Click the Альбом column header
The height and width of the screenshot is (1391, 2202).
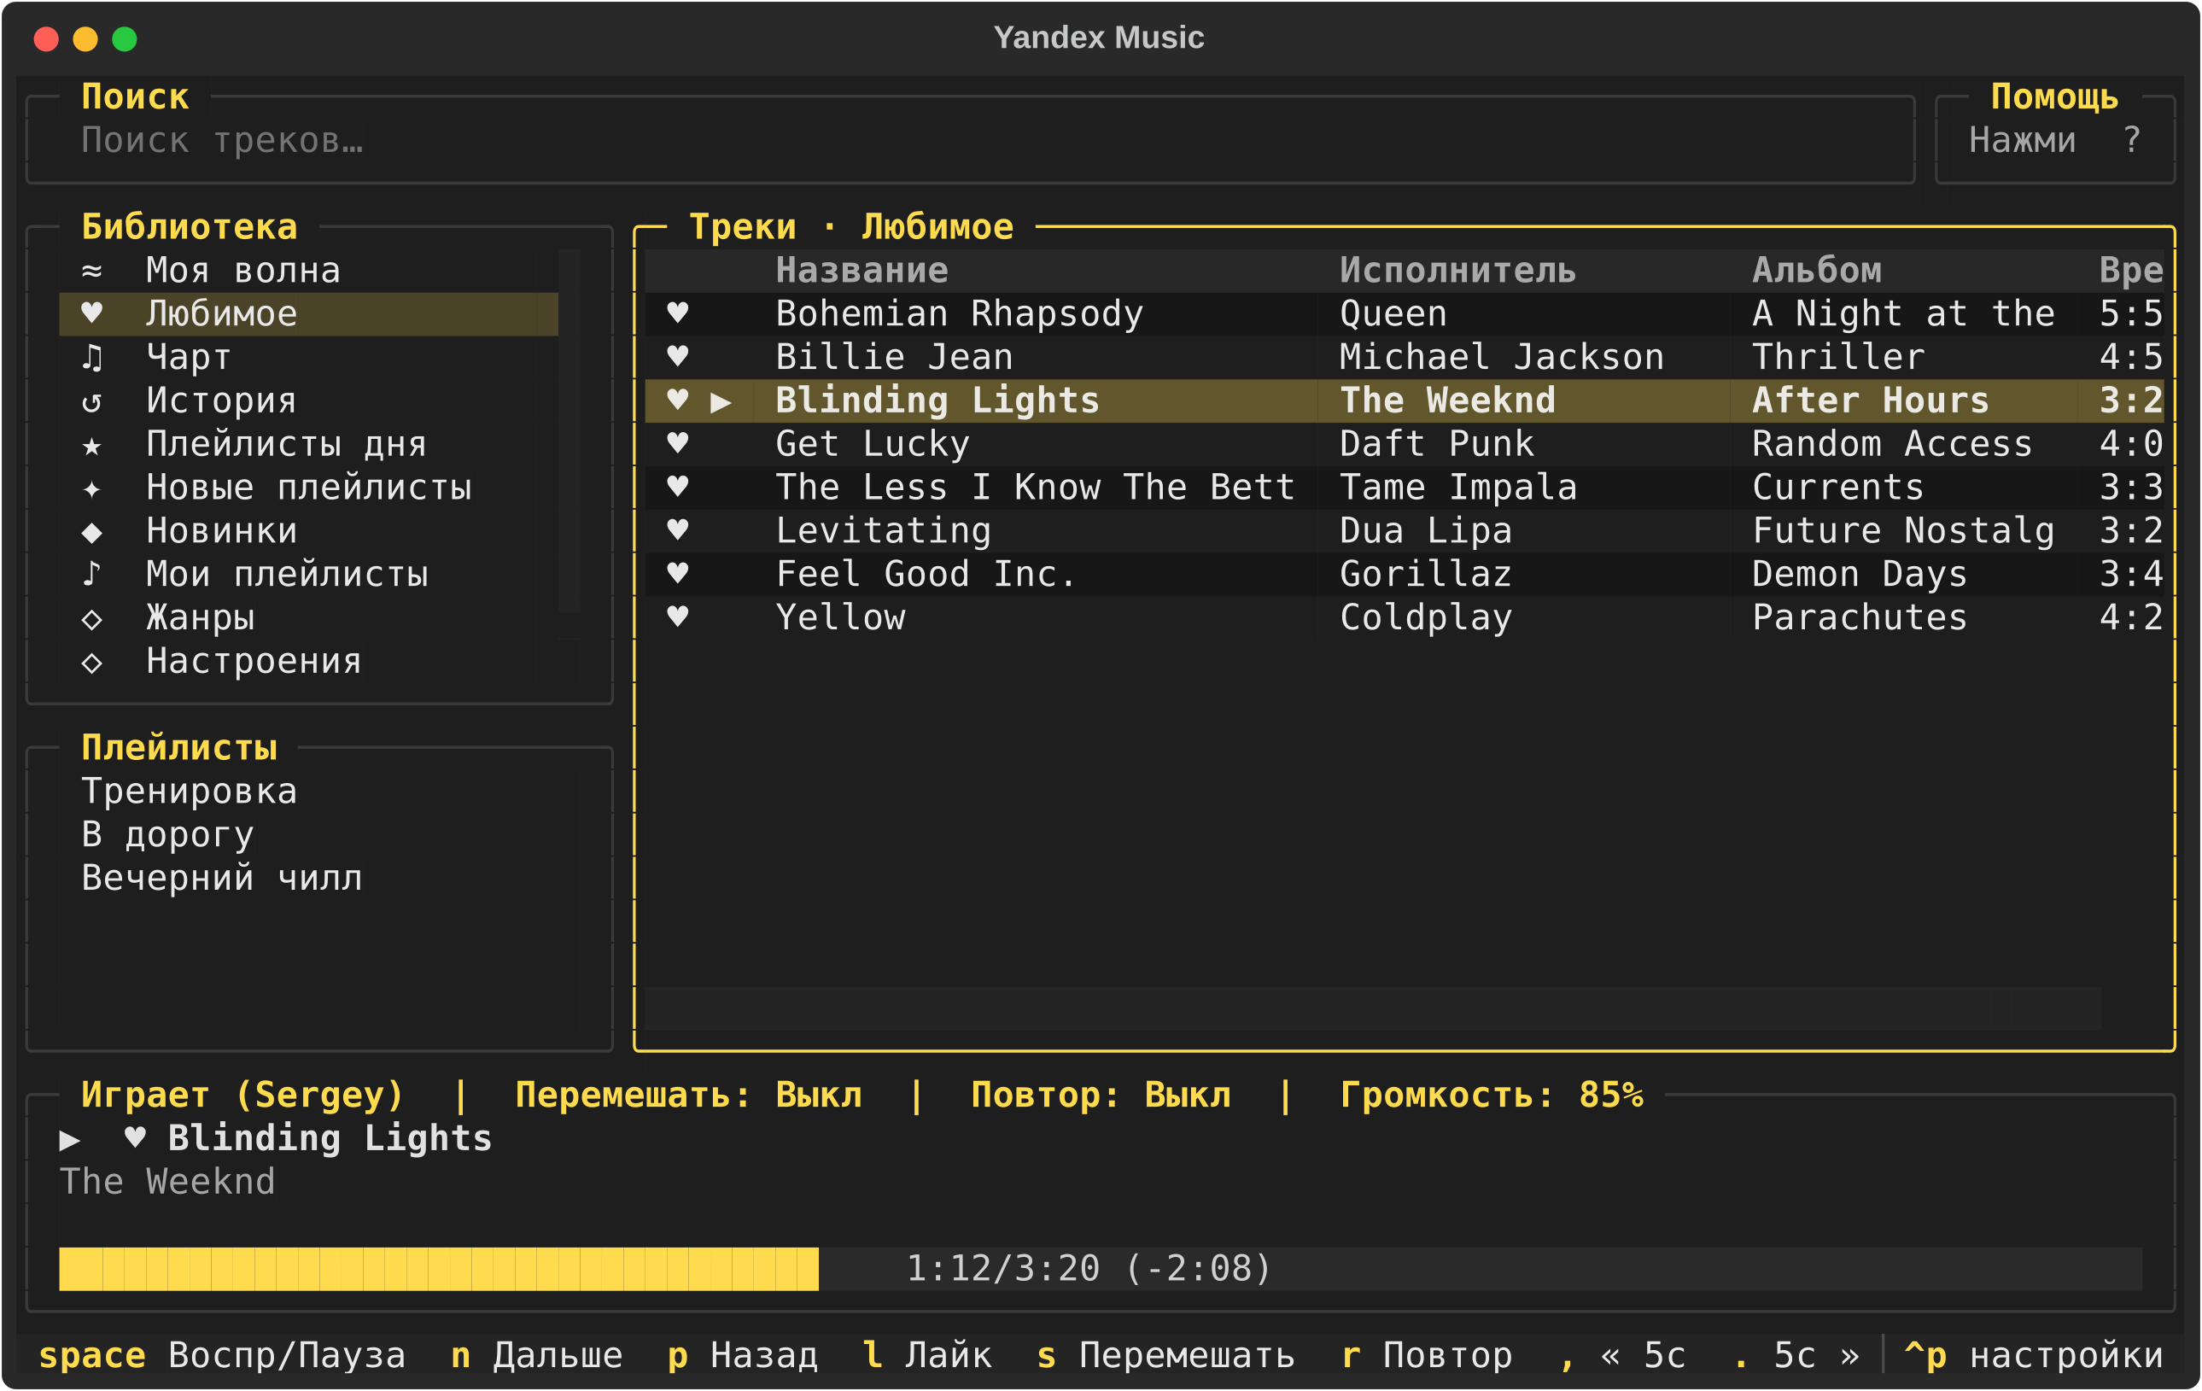click(x=1817, y=271)
